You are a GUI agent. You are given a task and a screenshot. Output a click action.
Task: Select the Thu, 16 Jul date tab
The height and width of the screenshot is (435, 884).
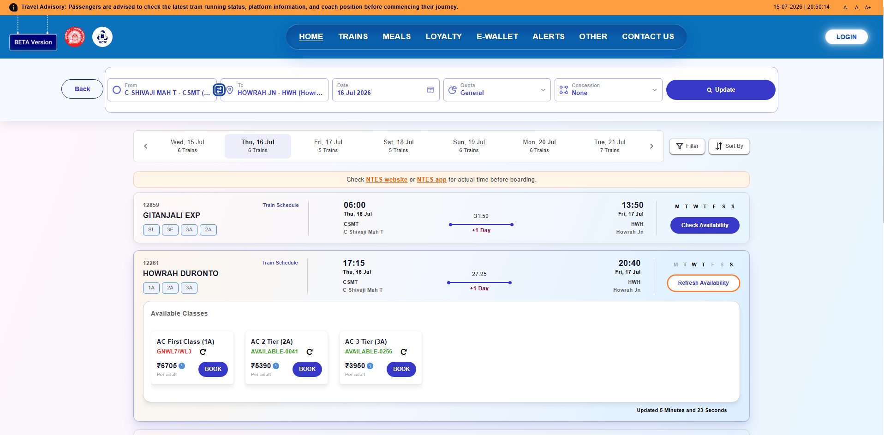(258, 146)
